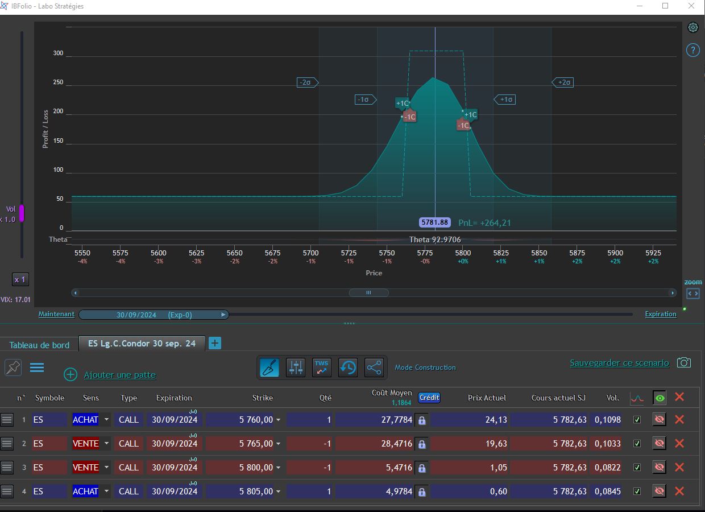
Task: Click the TWS chart icon
Action: (x=322, y=368)
